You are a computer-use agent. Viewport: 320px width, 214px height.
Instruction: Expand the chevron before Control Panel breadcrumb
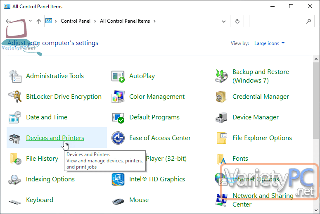click(x=56, y=21)
